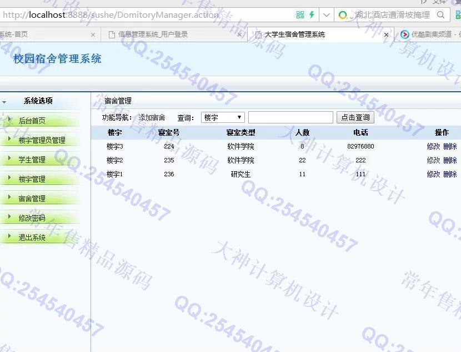This screenshot has height=352, width=461.
Task: Click the URL address field
Action: [x=147, y=14]
